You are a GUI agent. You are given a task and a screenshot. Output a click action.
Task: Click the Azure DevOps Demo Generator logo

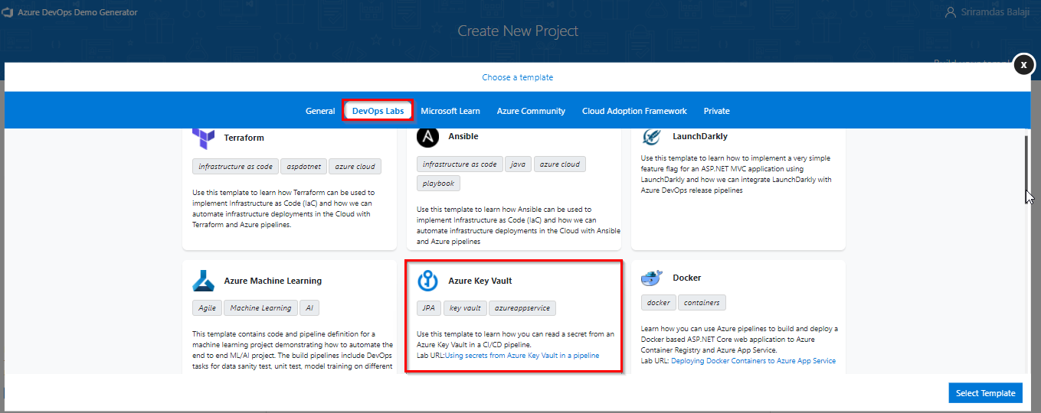pos(6,13)
